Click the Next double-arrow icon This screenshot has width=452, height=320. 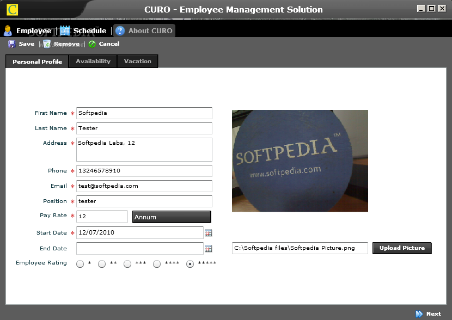pos(419,313)
